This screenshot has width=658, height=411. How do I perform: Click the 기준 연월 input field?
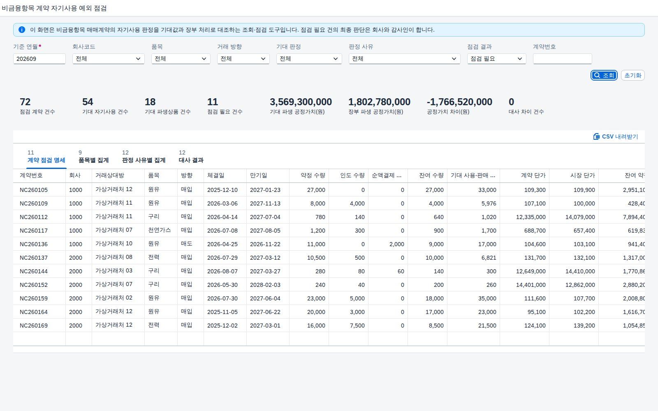click(x=39, y=59)
